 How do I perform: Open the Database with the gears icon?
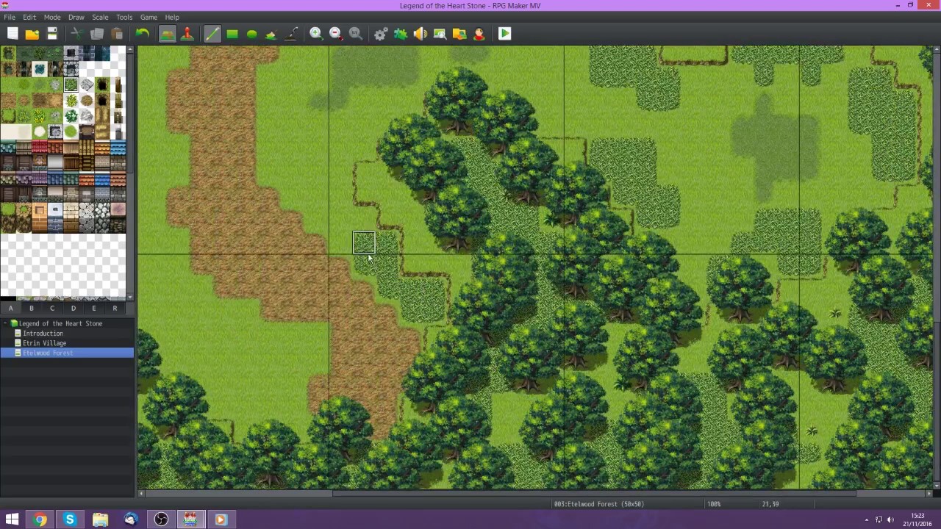(381, 34)
